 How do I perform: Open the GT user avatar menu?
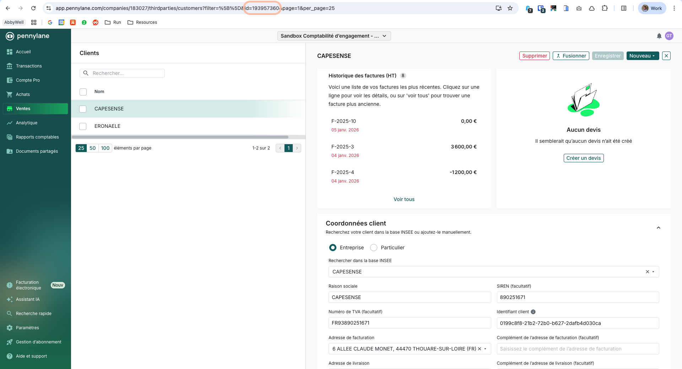669,36
